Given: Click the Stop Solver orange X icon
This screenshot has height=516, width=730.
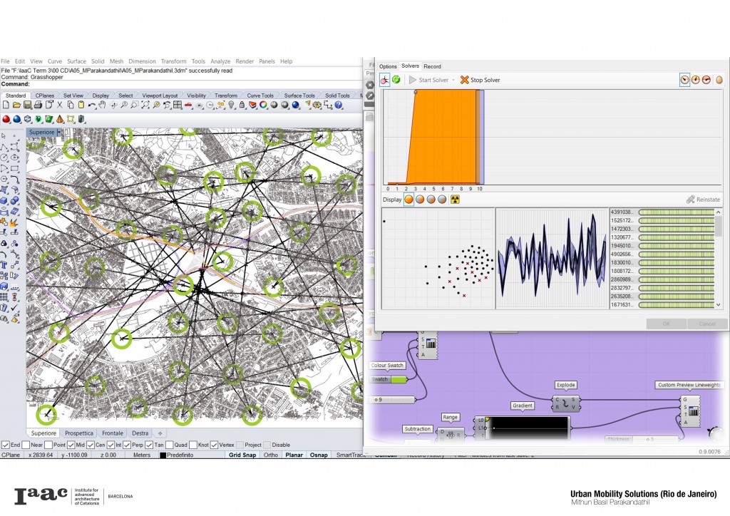Looking at the screenshot, I should tap(465, 81).
